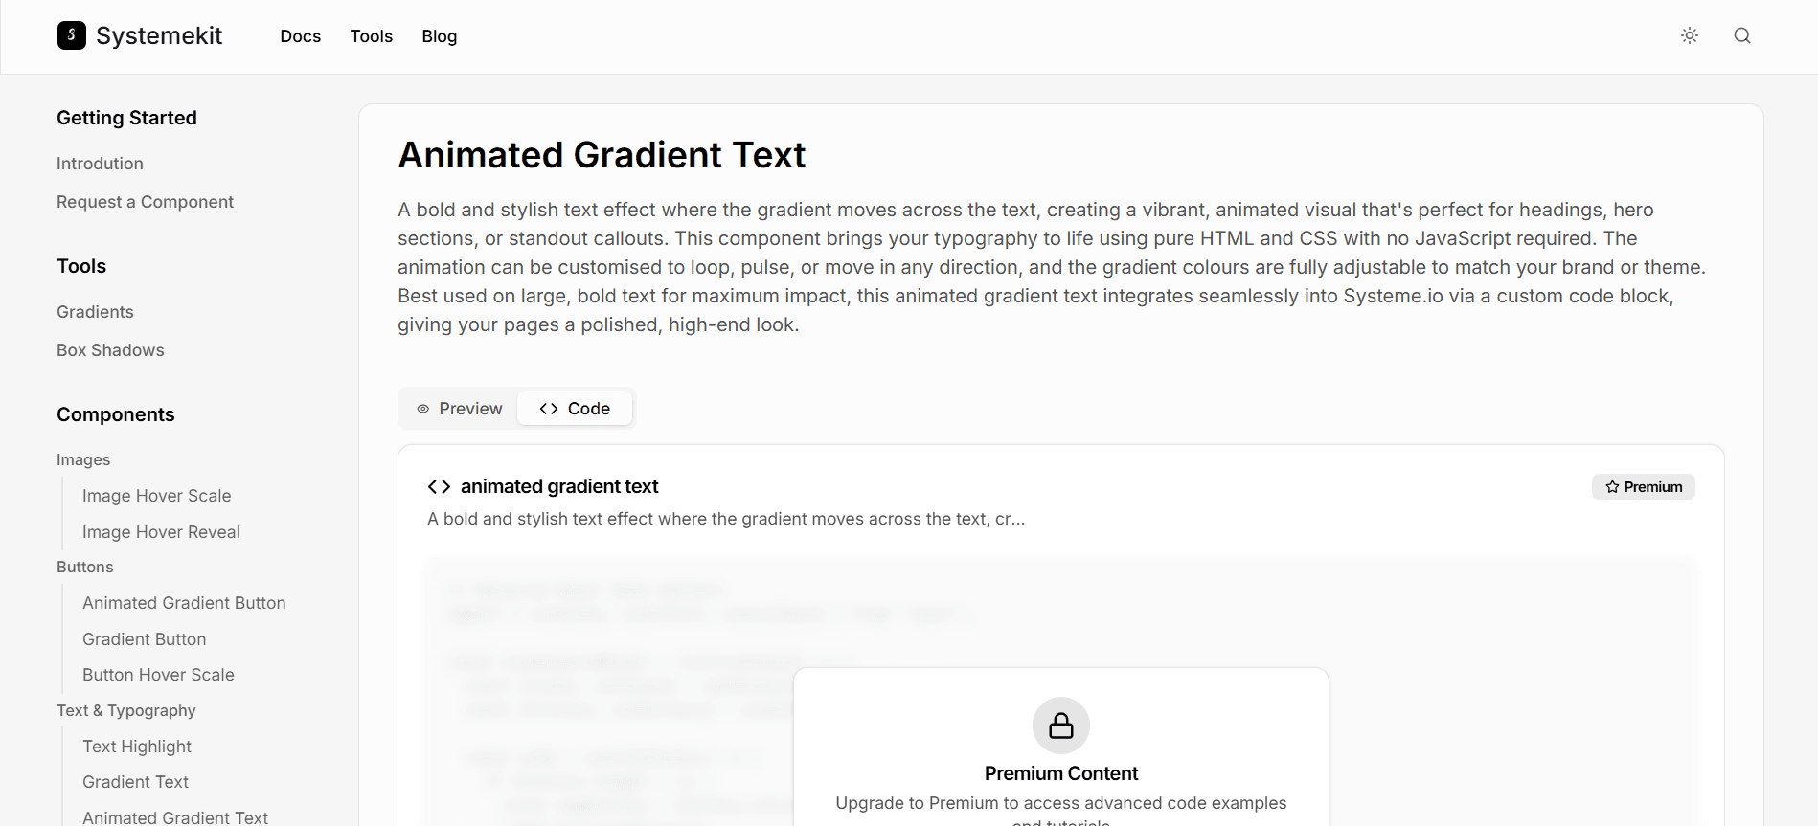Open the Text Highlight component page
The height and width of the screenshot is (826, 1818).
point(137,747)
